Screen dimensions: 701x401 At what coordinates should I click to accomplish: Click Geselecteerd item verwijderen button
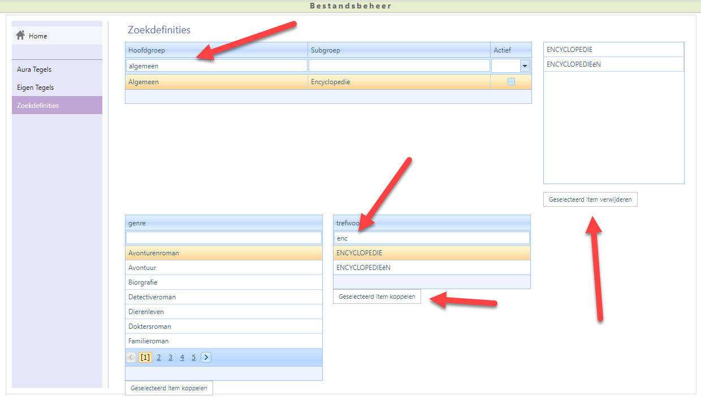[590, 199]
